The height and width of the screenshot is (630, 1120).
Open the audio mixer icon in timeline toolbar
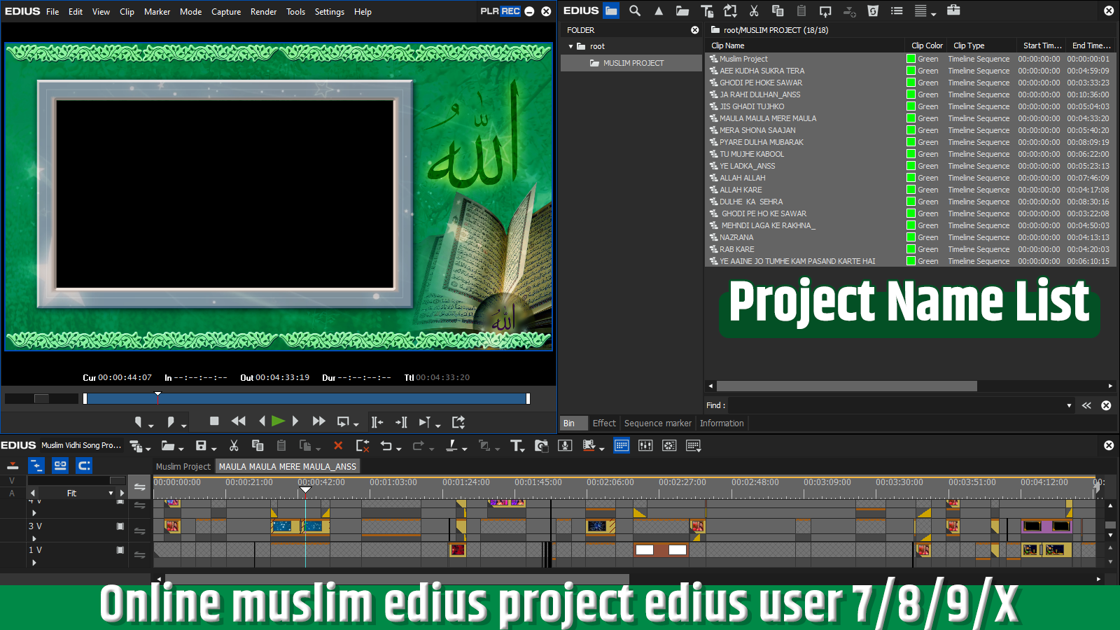[645, 446]
